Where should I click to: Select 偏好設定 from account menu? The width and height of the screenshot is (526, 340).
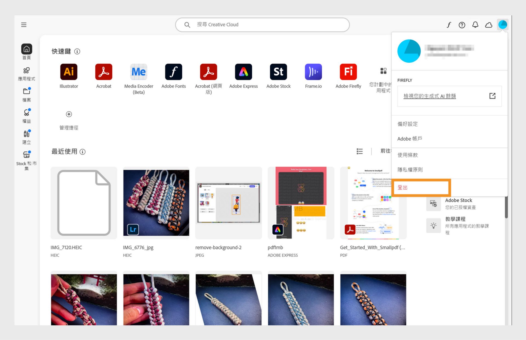click(408, 124)
